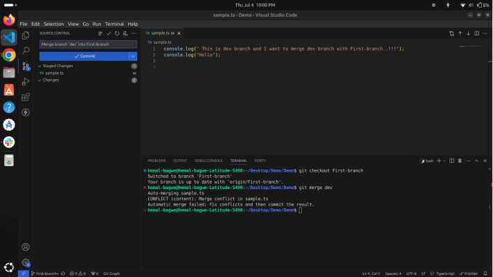Screen dimensions: 493x277
Task: Click UTF-8 encoding in status bar
Action: 411,274
